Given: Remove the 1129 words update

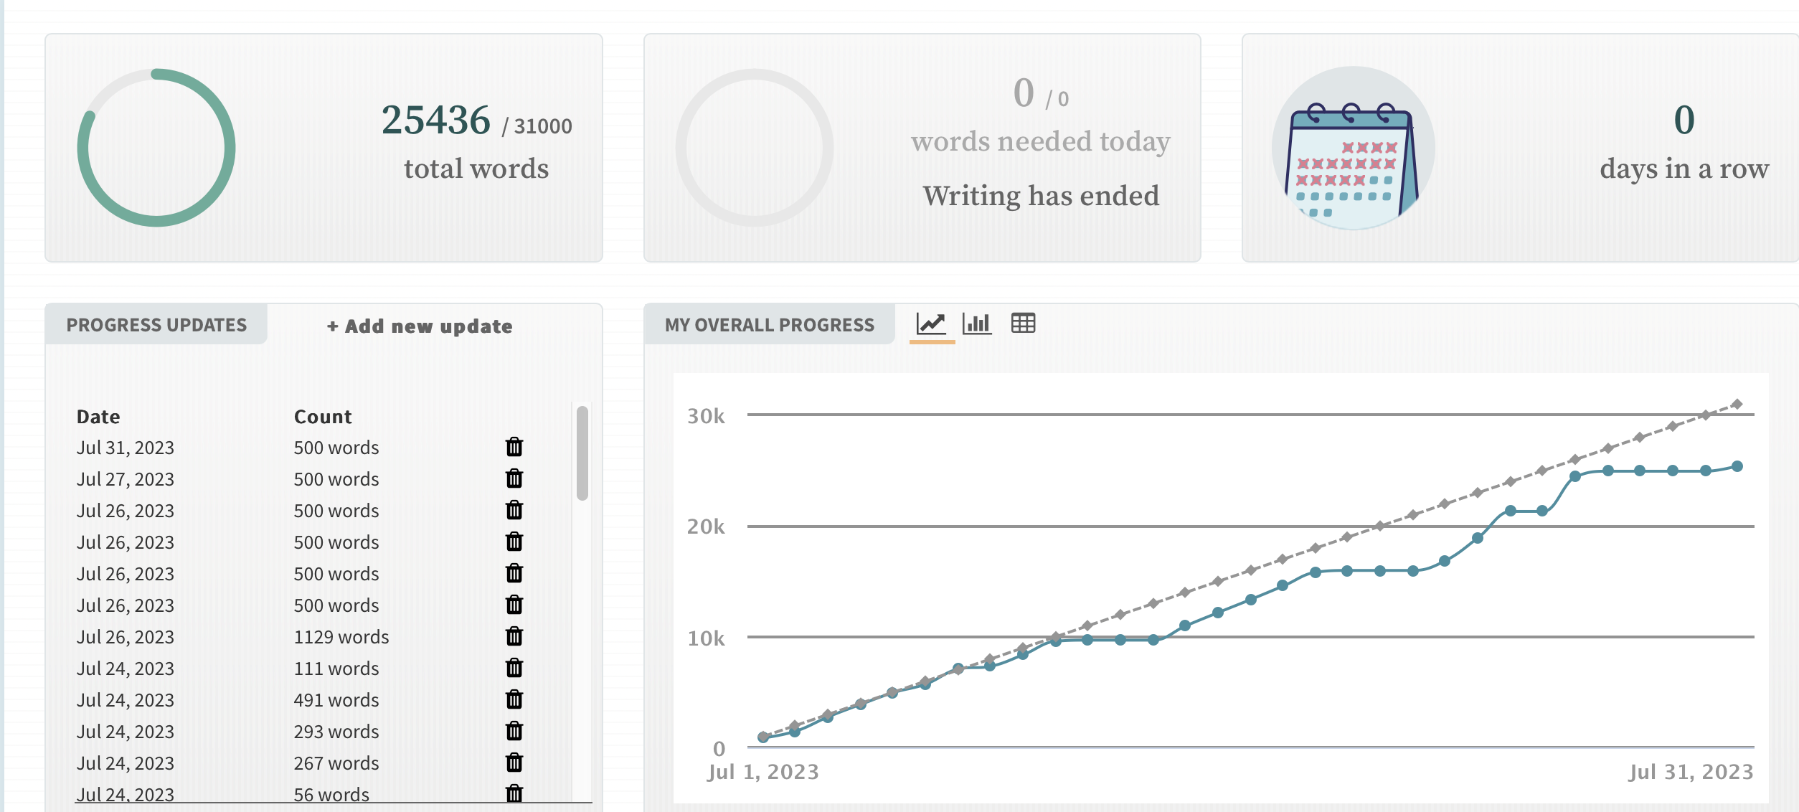Looking at the screenshot, I should coord(514,636).
